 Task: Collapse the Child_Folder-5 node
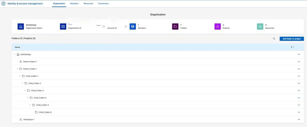click(x=30, y=105)
